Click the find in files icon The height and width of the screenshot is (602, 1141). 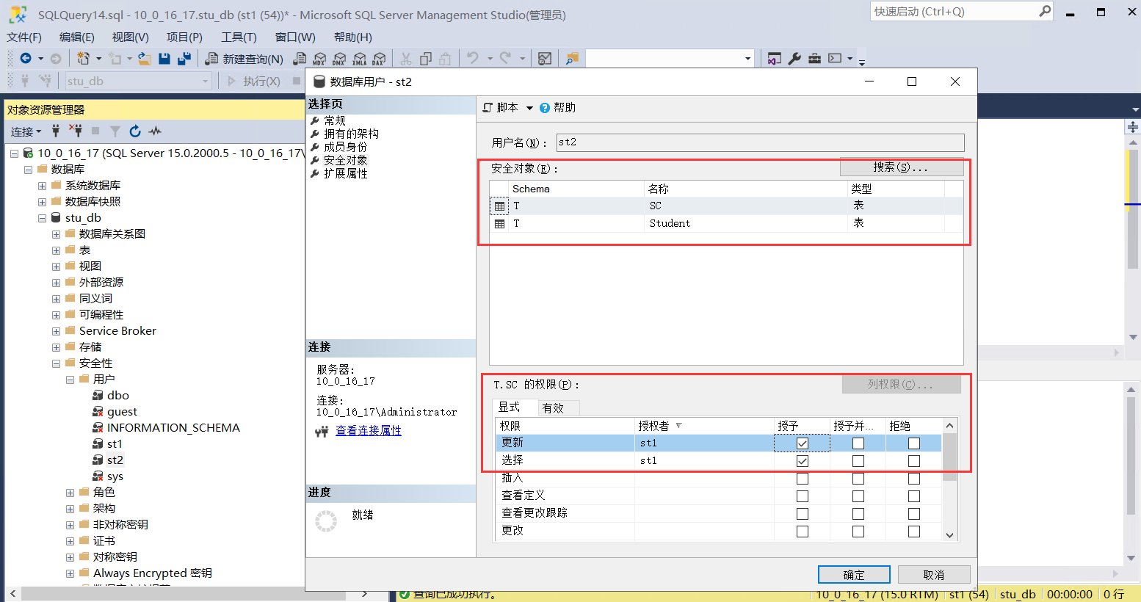pos(572,59)
